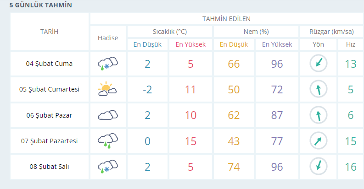Click the red En Yüksek temperature header
The image size is (364, 189).
click(190, 44)
